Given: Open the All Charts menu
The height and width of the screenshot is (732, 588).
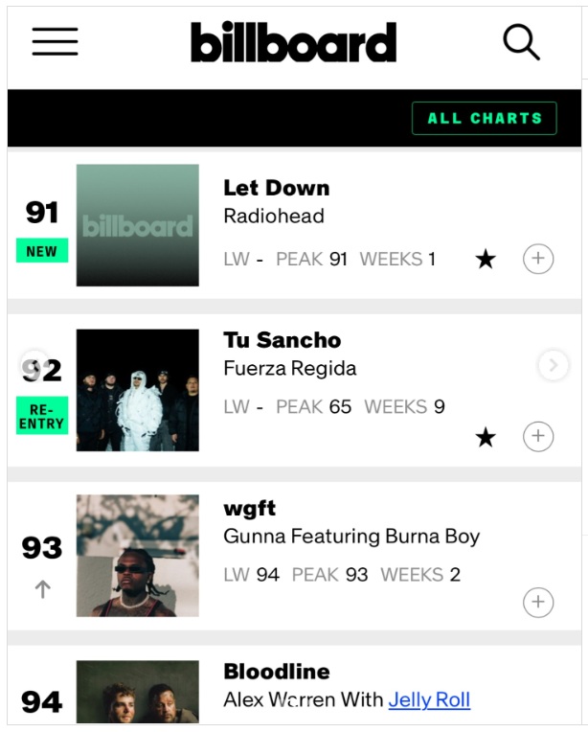Looking at the screenshot, I should 484,118.
